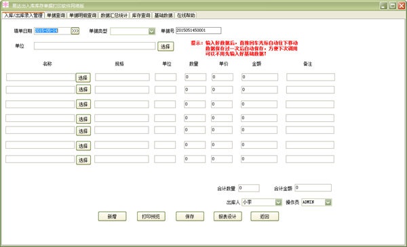Click 选择 in the fifth item row
407x247 pixels.
pos(83,131)
